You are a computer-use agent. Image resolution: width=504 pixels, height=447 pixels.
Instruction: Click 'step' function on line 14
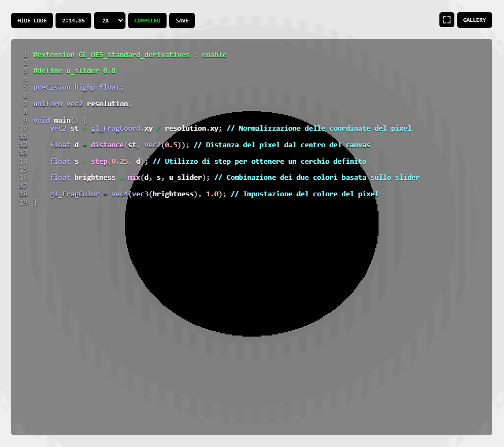(99, 161)
